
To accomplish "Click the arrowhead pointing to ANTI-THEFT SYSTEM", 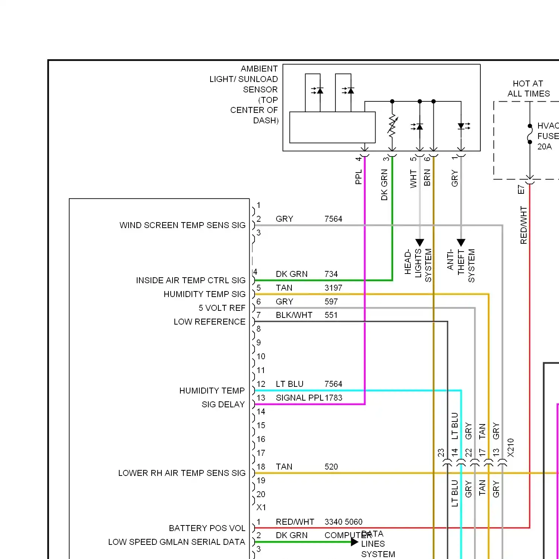I will 461,243.
